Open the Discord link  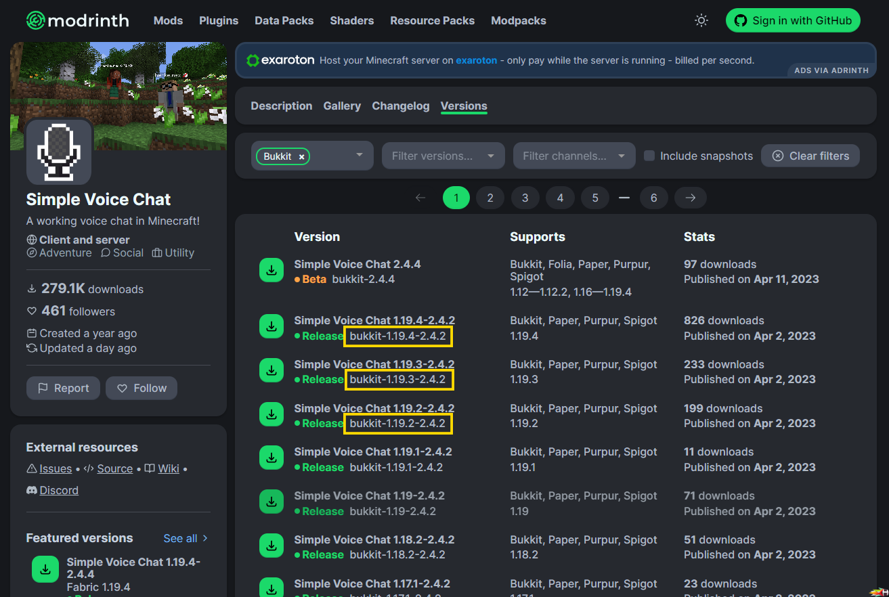(x=59, y=490)
